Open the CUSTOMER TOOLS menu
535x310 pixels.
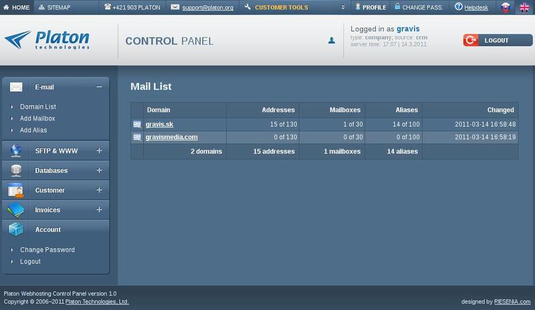(282, 7)
